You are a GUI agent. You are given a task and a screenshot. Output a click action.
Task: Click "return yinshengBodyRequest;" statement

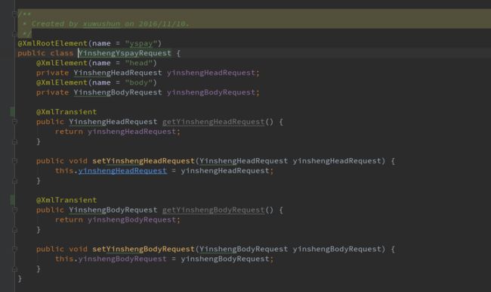[x=118, y=219]
